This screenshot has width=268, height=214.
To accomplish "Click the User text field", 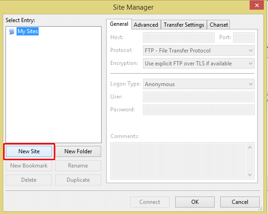I will pyautogui.click(x=199, y=97).
